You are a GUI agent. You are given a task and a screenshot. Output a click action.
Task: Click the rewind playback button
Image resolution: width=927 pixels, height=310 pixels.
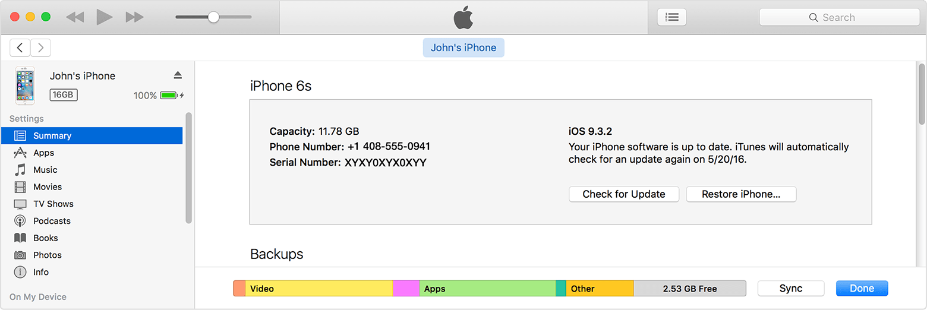tap(75, 17)
